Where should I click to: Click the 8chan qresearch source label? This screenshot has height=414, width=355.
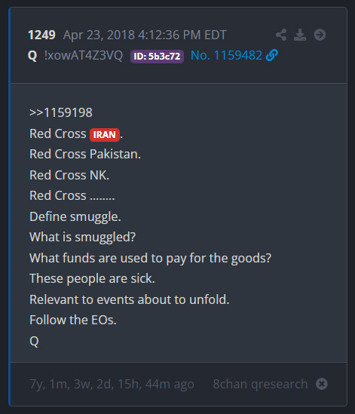click(x=260, y=384)
